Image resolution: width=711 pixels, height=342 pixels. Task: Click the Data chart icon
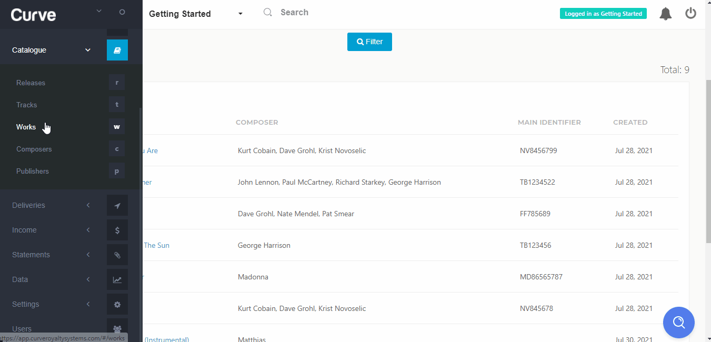pyautogui.click(x=117, y=279)
